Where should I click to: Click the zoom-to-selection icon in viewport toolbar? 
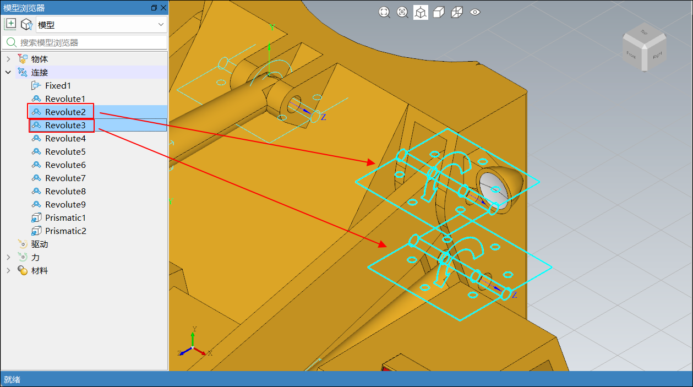tap(402, 13)
